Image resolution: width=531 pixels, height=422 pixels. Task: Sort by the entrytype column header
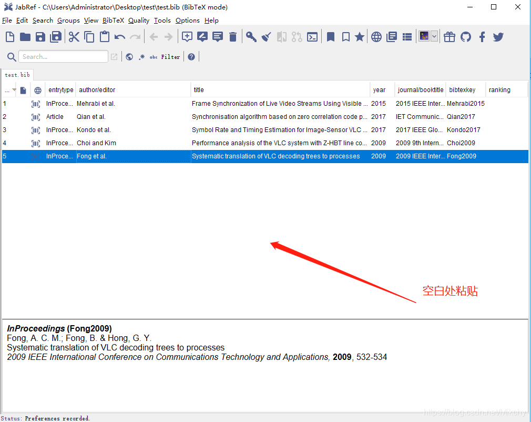click(x=60, y=90)
